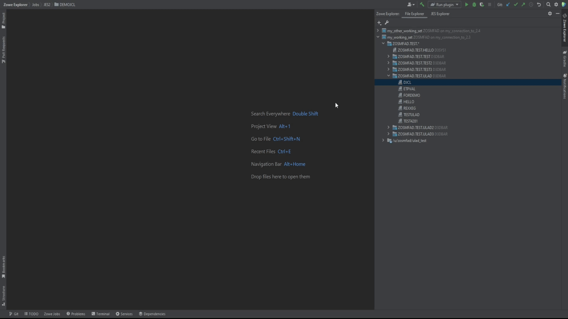
Task: Click the Debug bug icon
Action: click(x=474, y=5)
